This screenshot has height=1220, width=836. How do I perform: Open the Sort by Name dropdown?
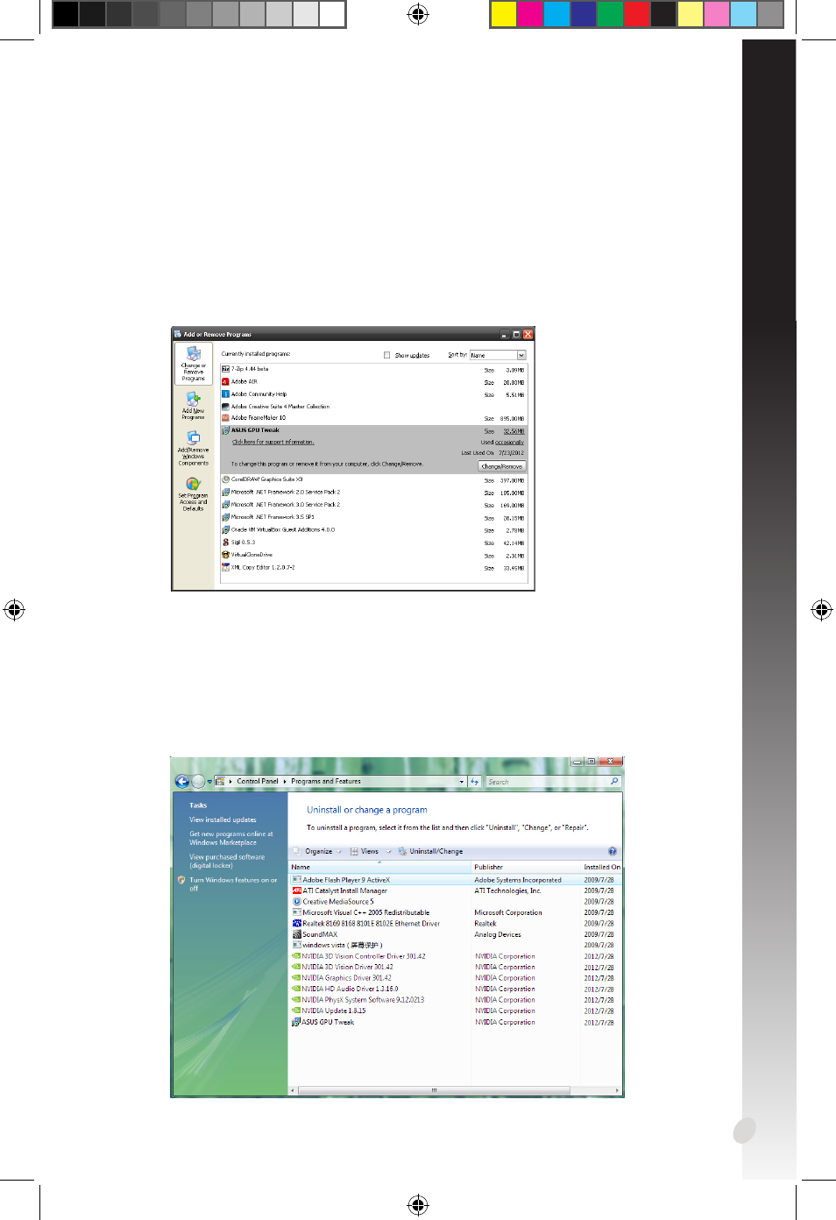tap(498, 355)
